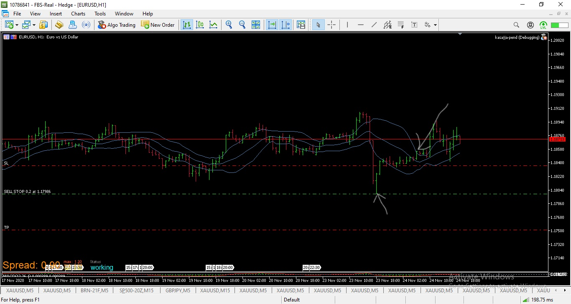
Task: Click the one-click trading panel icon on chart
Action: (x=6, y=37)
